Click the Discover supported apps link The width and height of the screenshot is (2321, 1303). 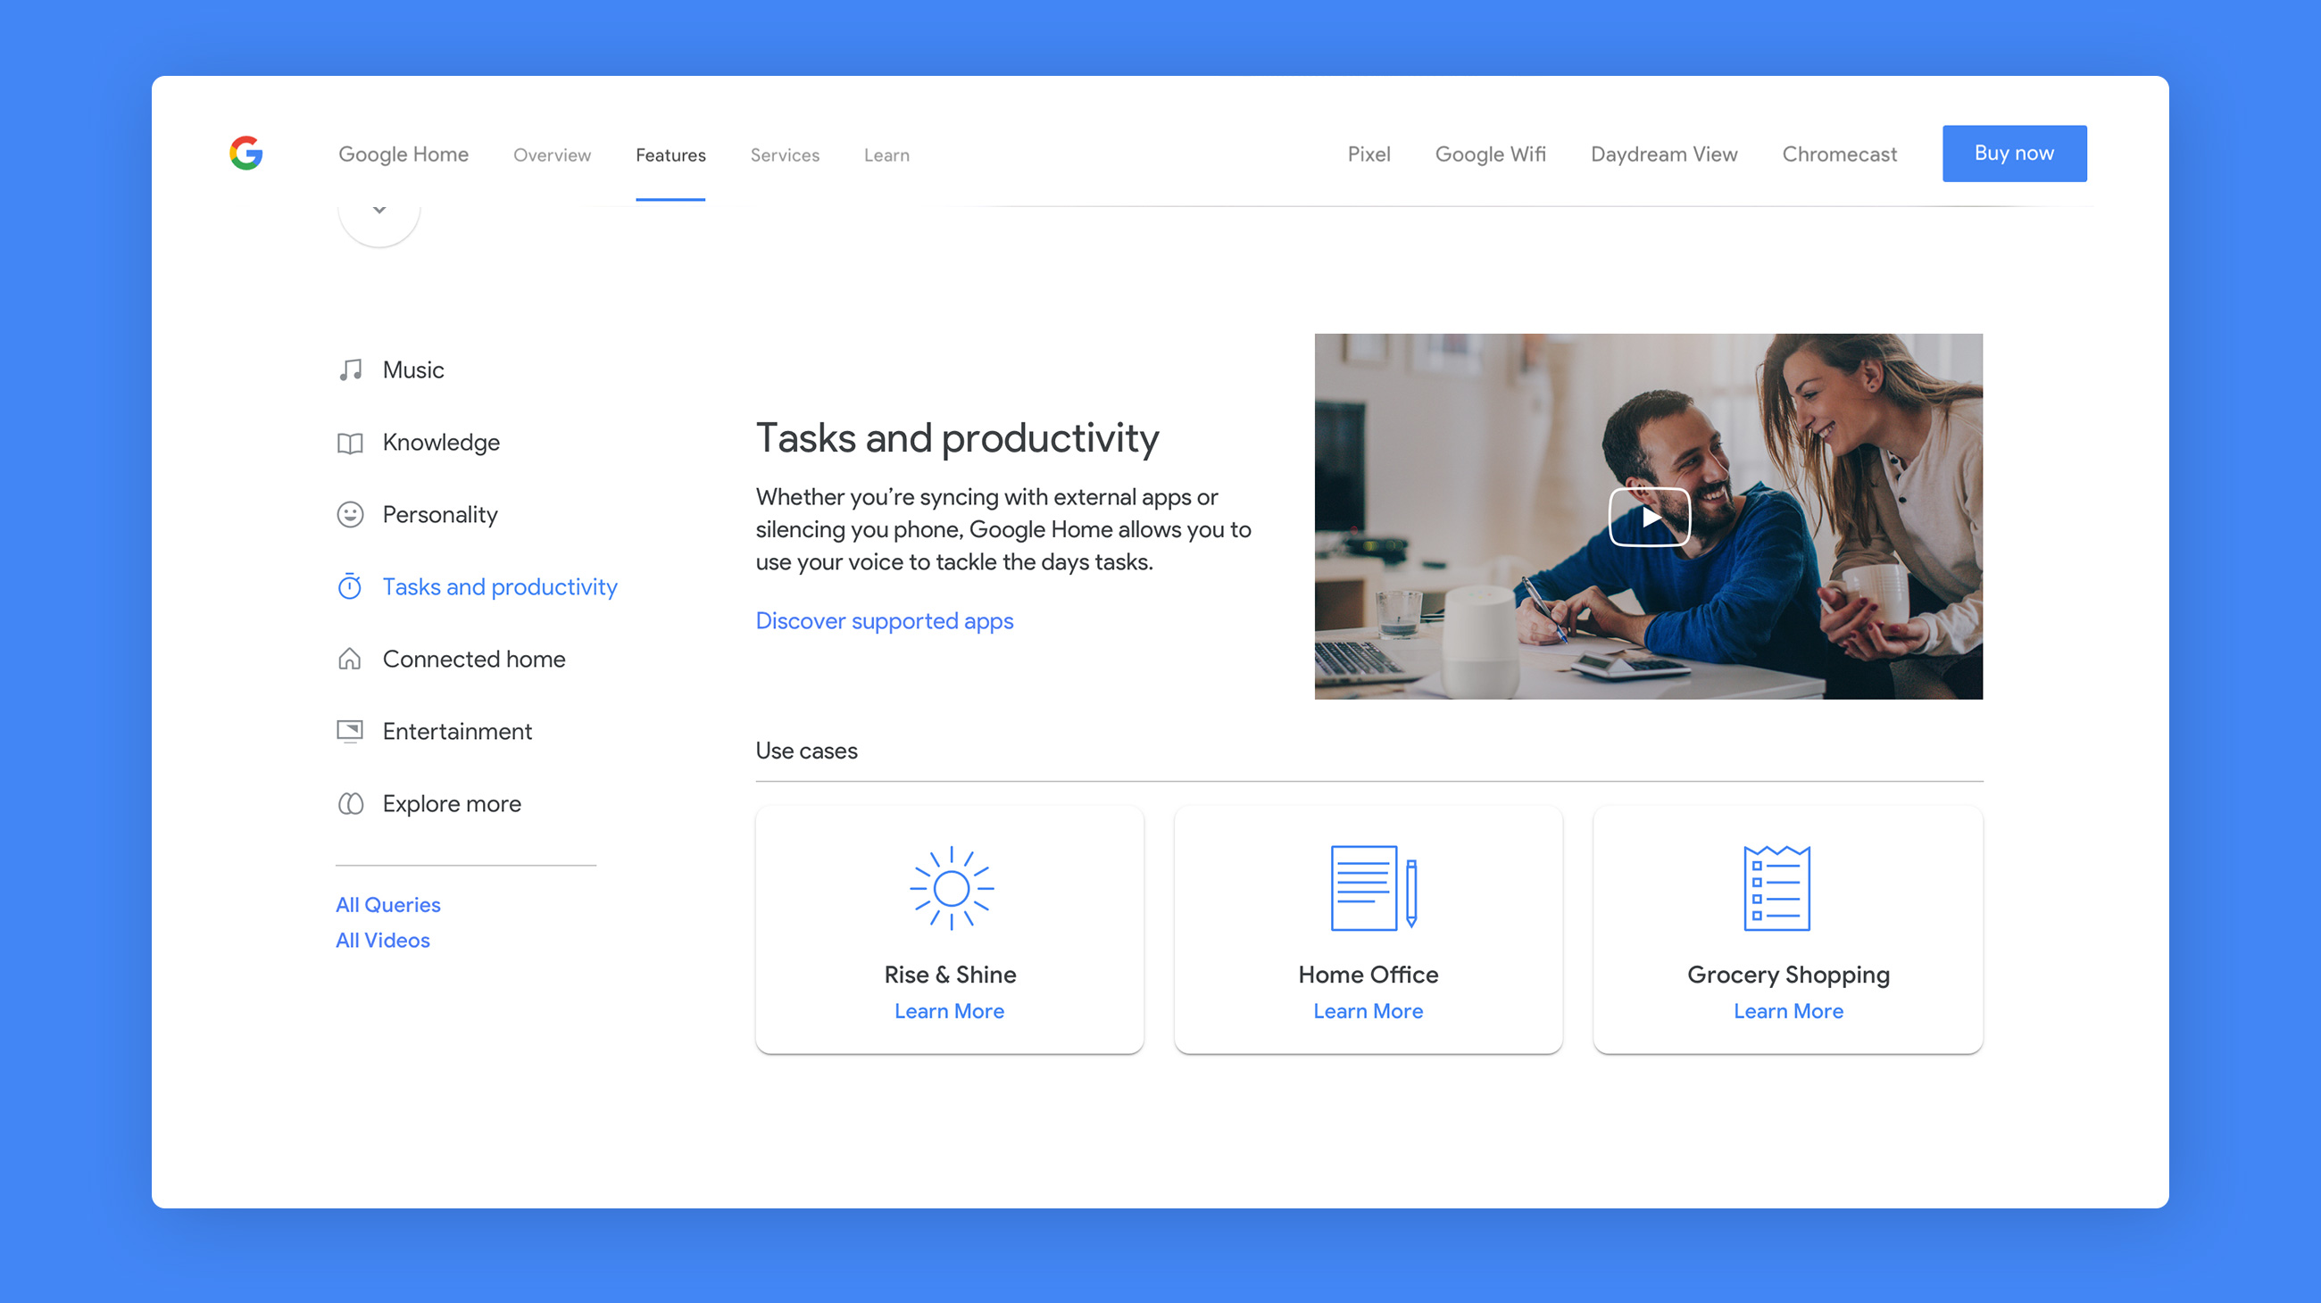883,621
